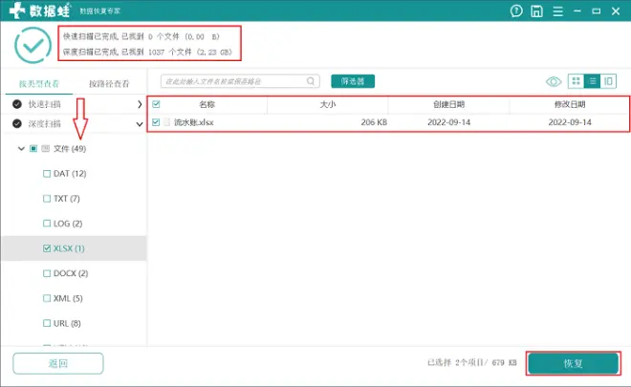
Task: Switch to list view icon
Action: (x=593, y=82)
